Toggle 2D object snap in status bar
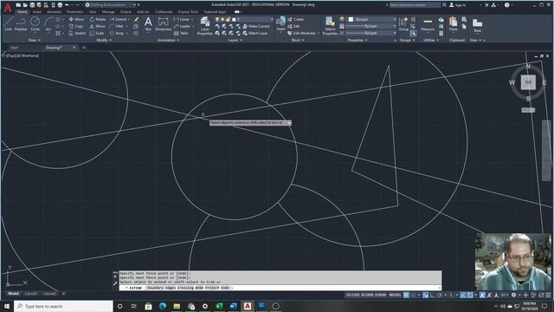554x312 pixels. [470, 295]
